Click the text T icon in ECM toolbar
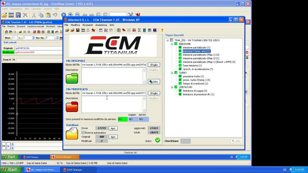Screen dimensions: 308x173 (83, 30)
